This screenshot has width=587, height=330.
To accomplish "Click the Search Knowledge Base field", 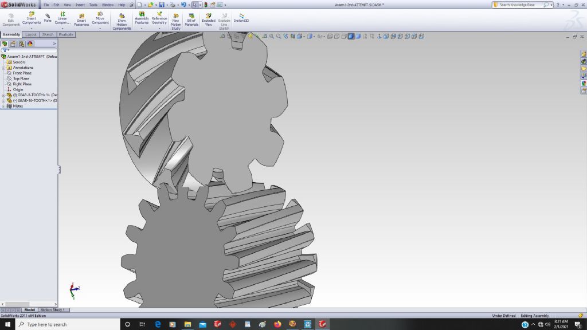I will click(x=520, y=5).
